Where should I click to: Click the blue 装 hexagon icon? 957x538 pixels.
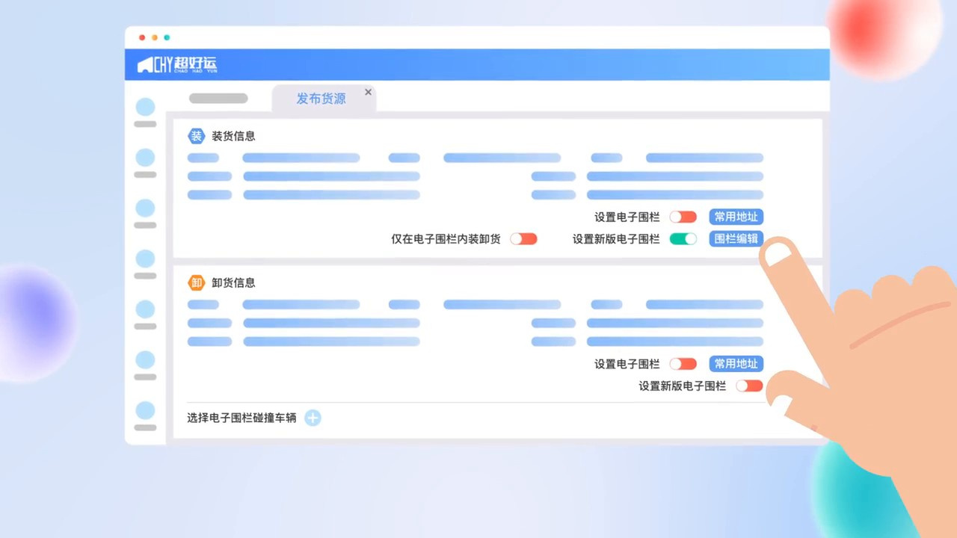pyautogui.click(x=196, y=136)
